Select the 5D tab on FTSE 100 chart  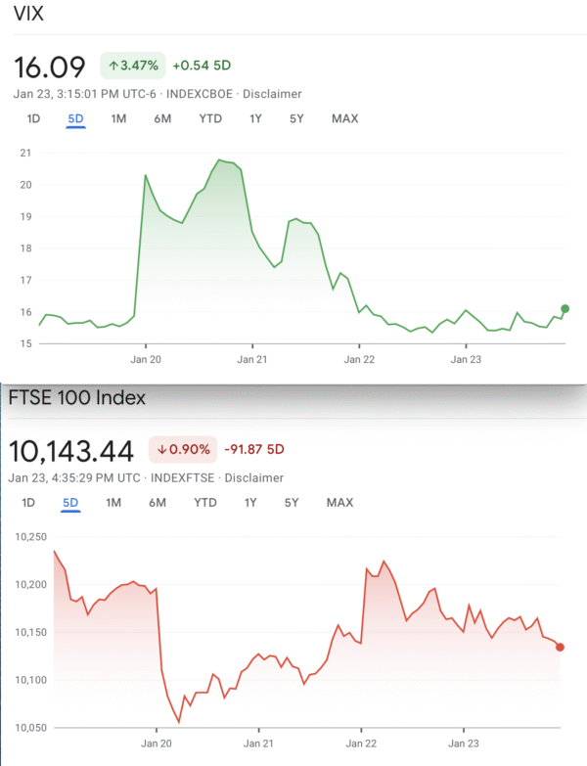coord(70,503)
